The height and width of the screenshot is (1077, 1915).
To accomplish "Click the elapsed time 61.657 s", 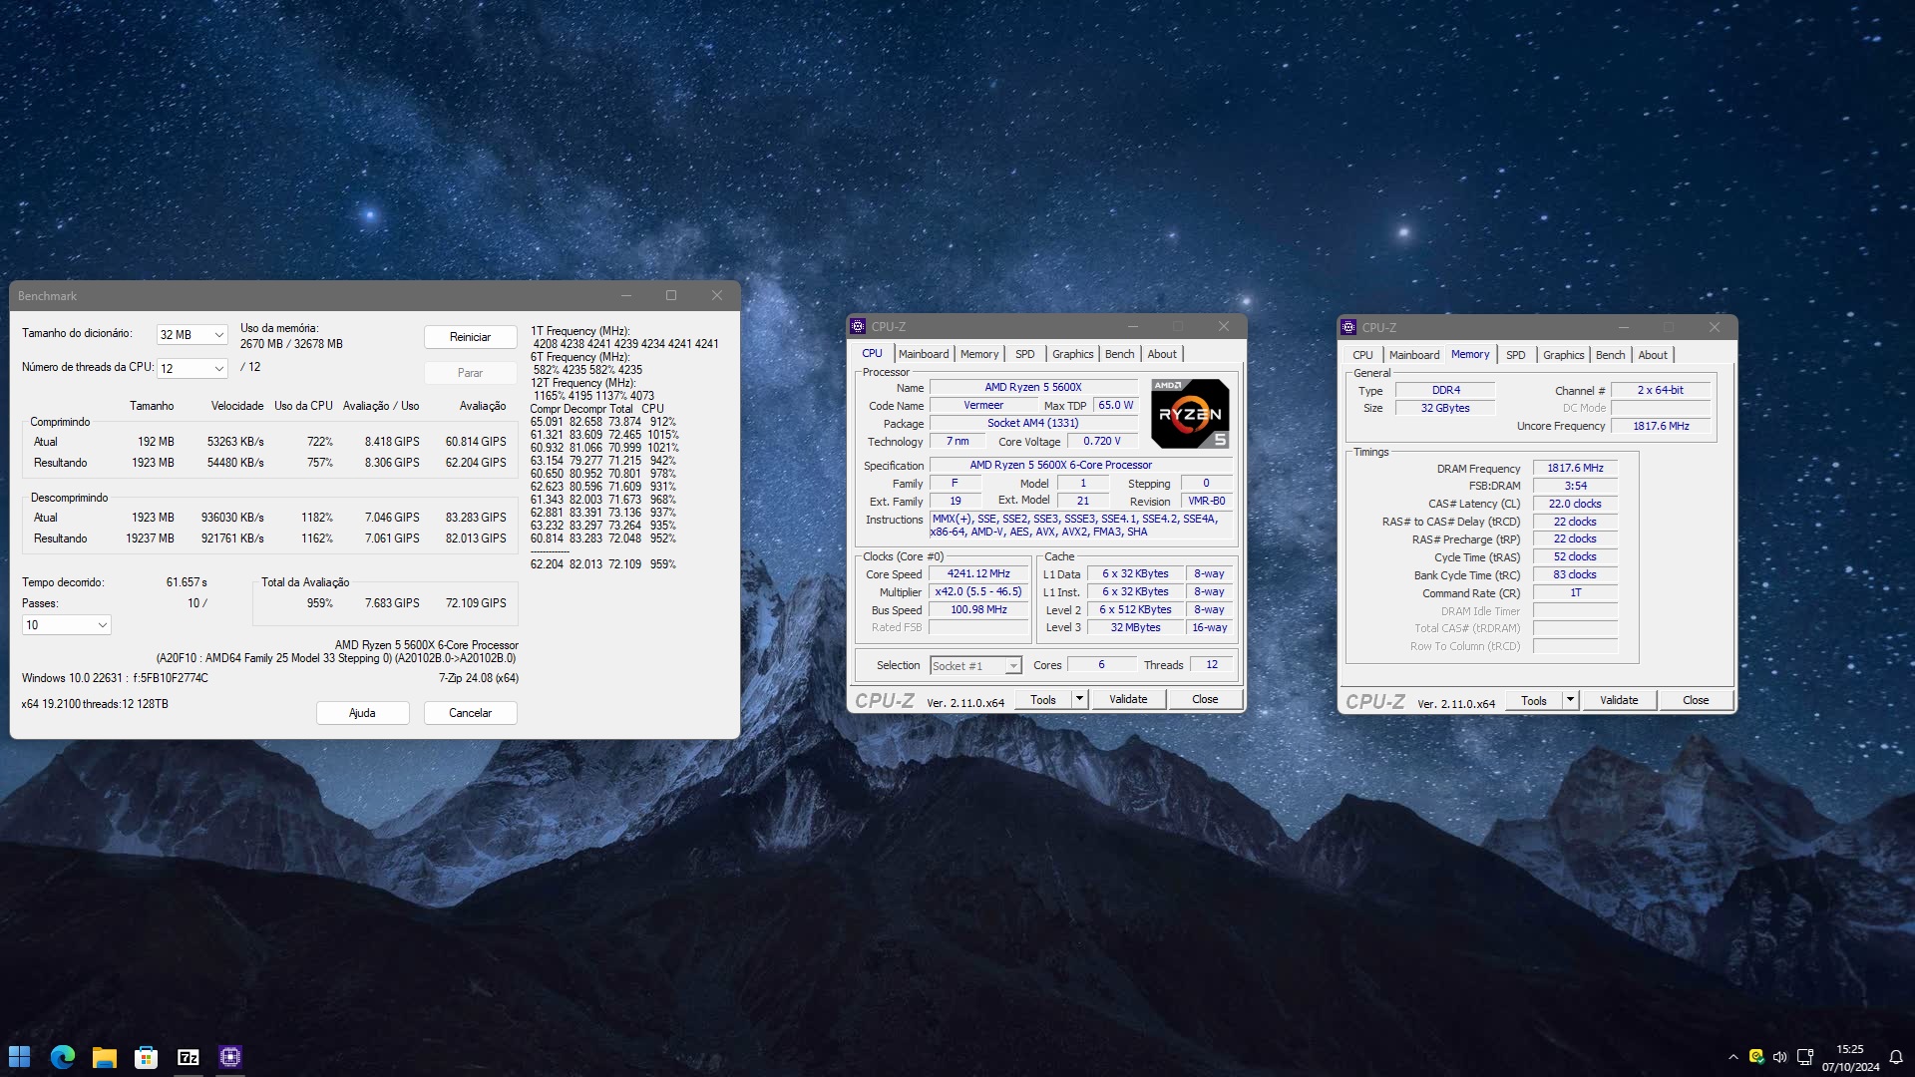I will 187,582.
